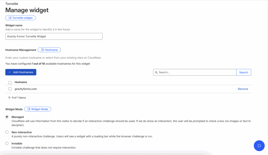
Task: Open the Turnstile widget documentation link
Action: [x=20, y=18]
